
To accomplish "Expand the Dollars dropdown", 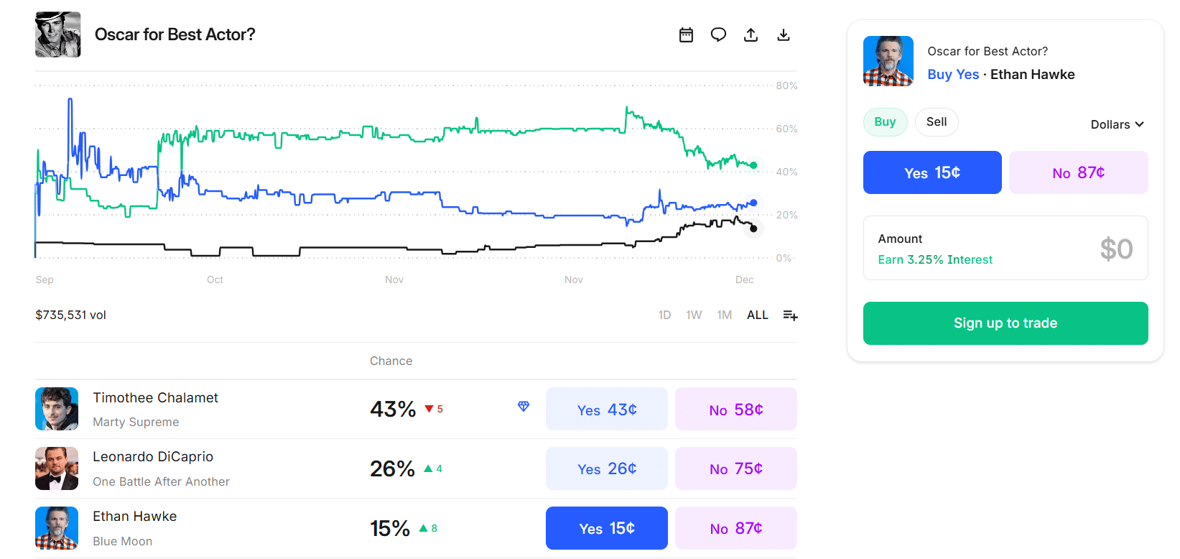I will click(x=1117, y=124).
